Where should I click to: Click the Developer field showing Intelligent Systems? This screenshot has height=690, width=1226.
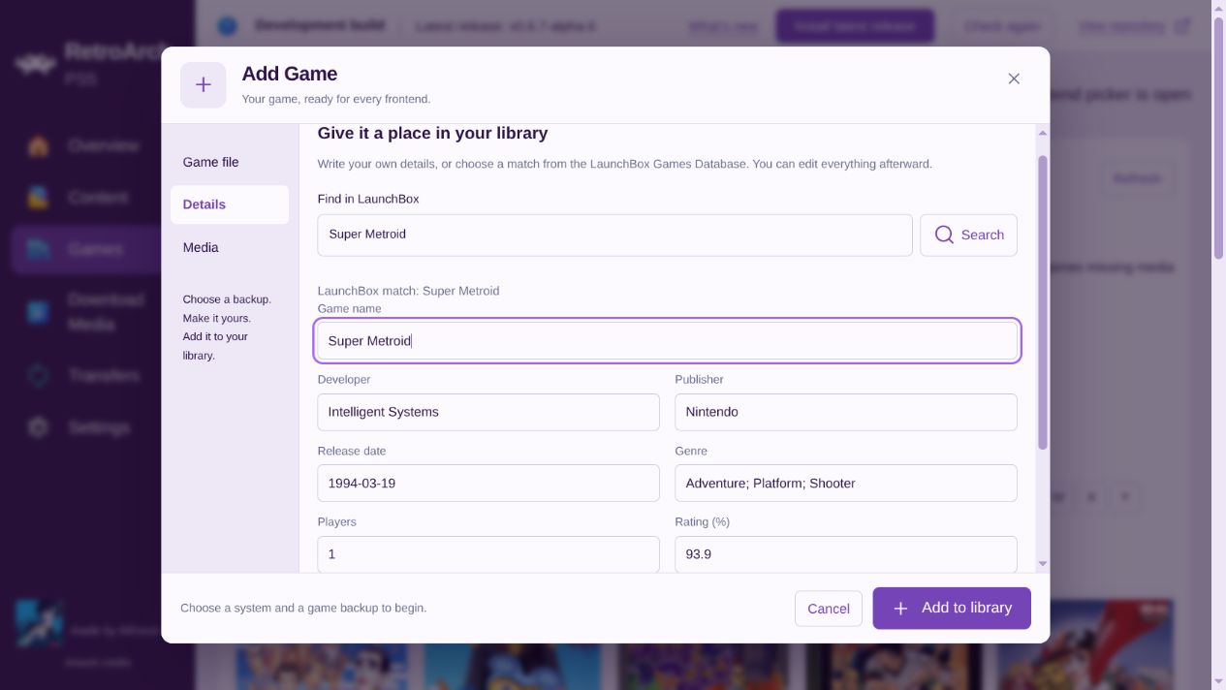click(x=488, y=412)
